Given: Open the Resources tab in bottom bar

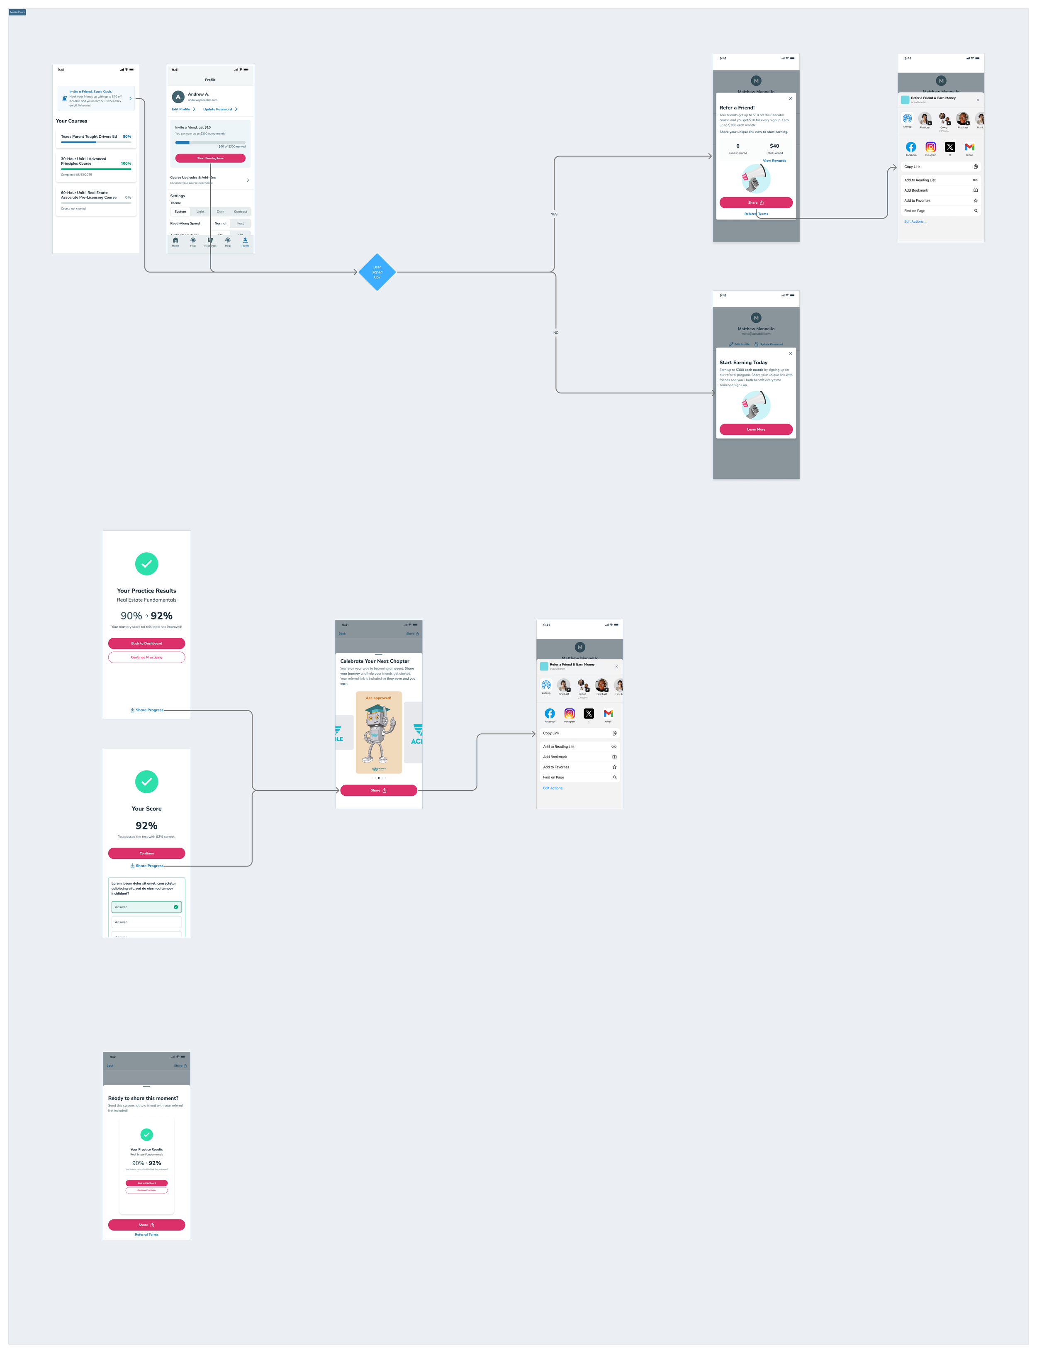Looking at the screenshot, I should pyautogui.click(x=210, y=241).
